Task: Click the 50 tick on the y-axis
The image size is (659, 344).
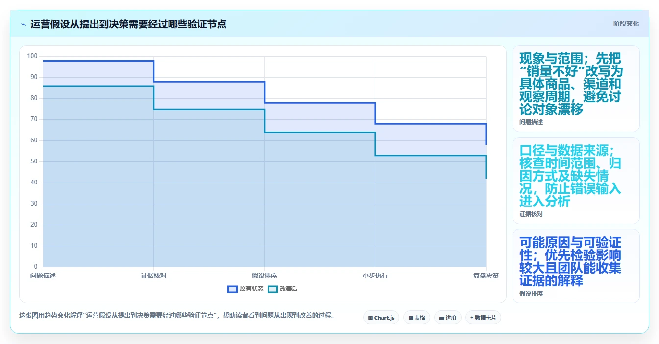Action: click(34, 161)
